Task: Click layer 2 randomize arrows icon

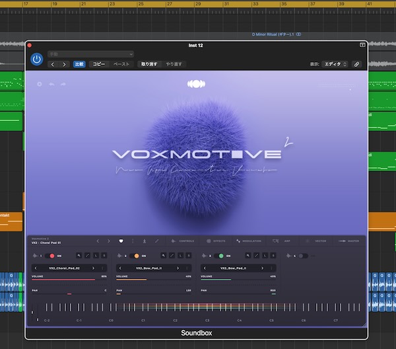Action: (172, 256)
